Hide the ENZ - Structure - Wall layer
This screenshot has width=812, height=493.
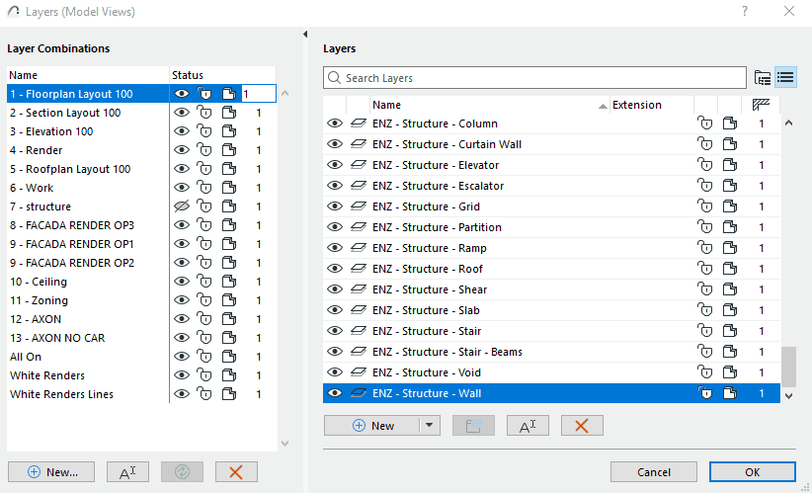tap(335, 393)
